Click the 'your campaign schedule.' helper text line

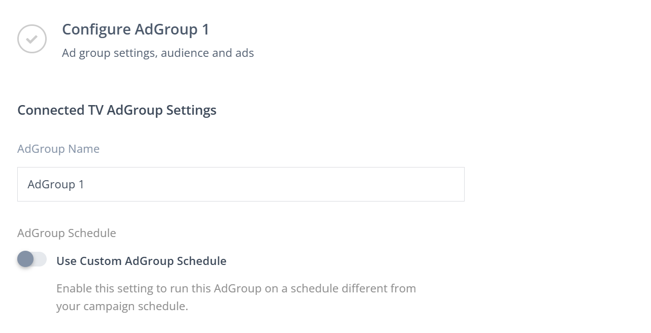pyautogui.click(x=122, y=307)
